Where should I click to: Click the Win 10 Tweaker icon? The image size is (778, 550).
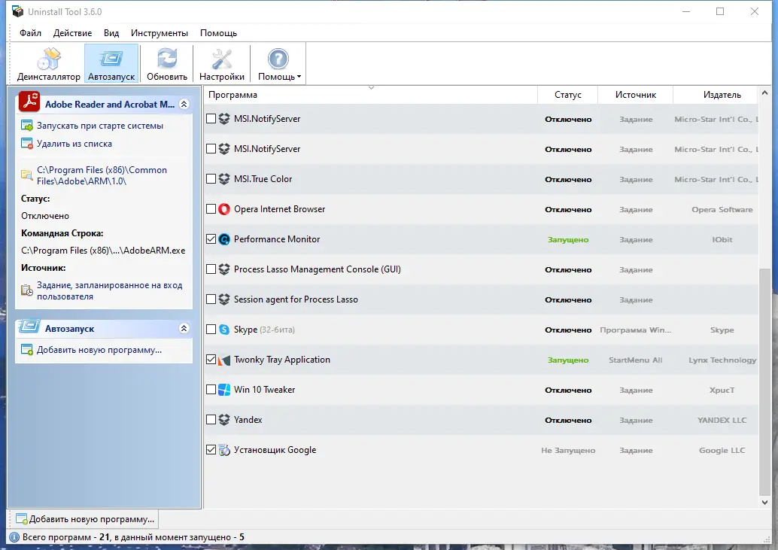[x=224, y=389]
